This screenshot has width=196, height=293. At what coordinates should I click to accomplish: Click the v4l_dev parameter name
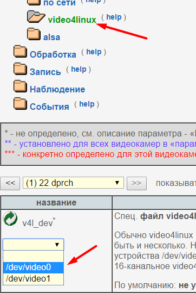[x=38, y=223]
